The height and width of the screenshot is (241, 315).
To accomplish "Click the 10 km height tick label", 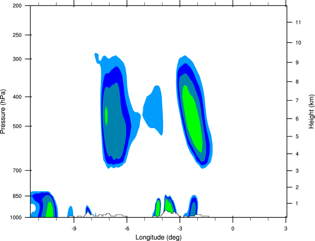I will 298,43.
